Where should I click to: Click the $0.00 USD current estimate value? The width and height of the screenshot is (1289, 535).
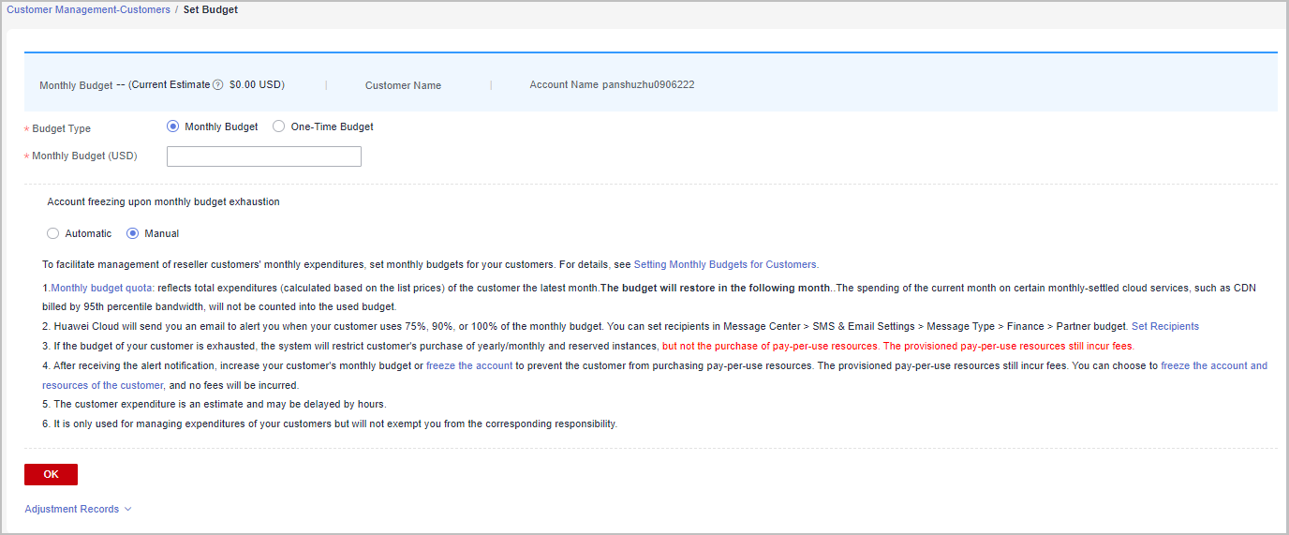click(256, 84)
